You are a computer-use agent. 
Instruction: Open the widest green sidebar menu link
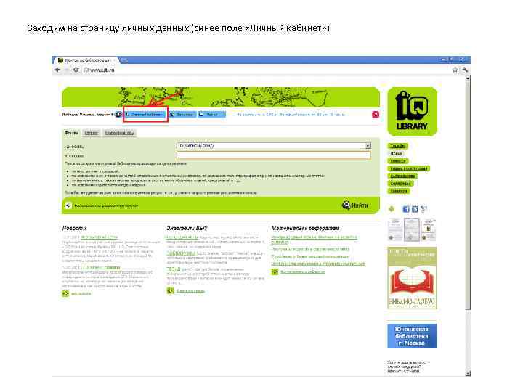point(409,168)
